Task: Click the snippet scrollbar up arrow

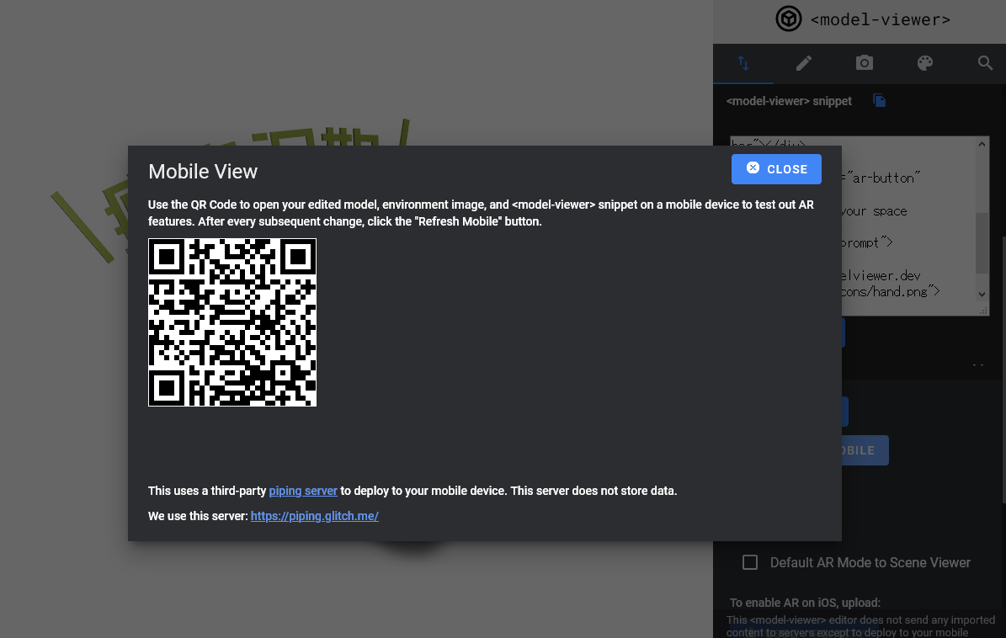Action: [982, 144]
